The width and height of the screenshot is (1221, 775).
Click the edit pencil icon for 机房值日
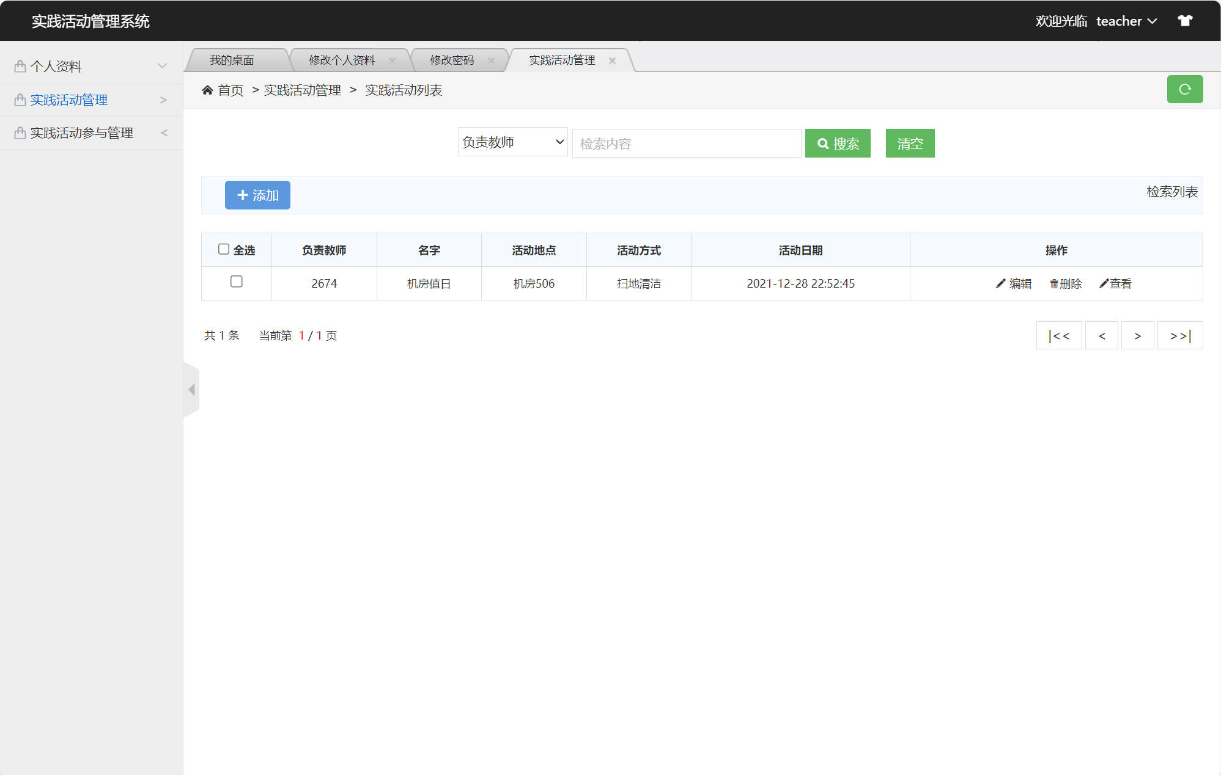click(x=999, y=283)
